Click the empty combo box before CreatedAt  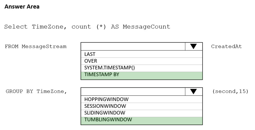(133, 46)
